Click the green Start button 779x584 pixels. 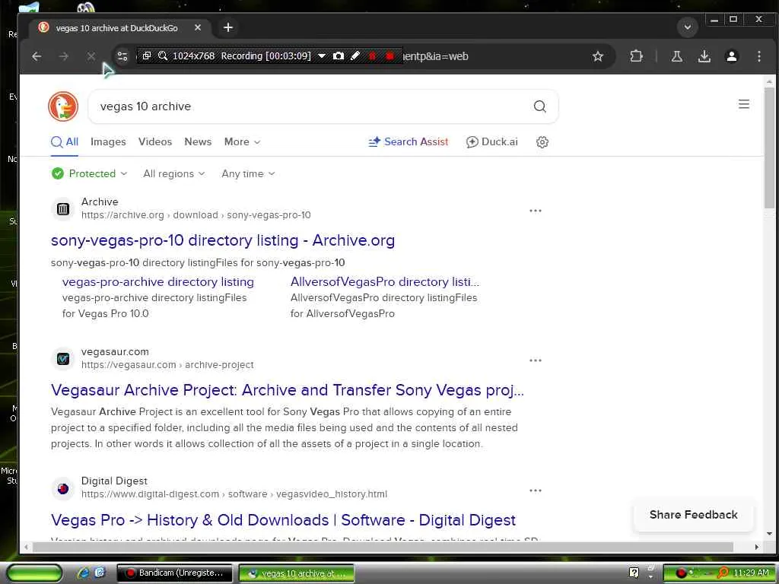point(35,573)
